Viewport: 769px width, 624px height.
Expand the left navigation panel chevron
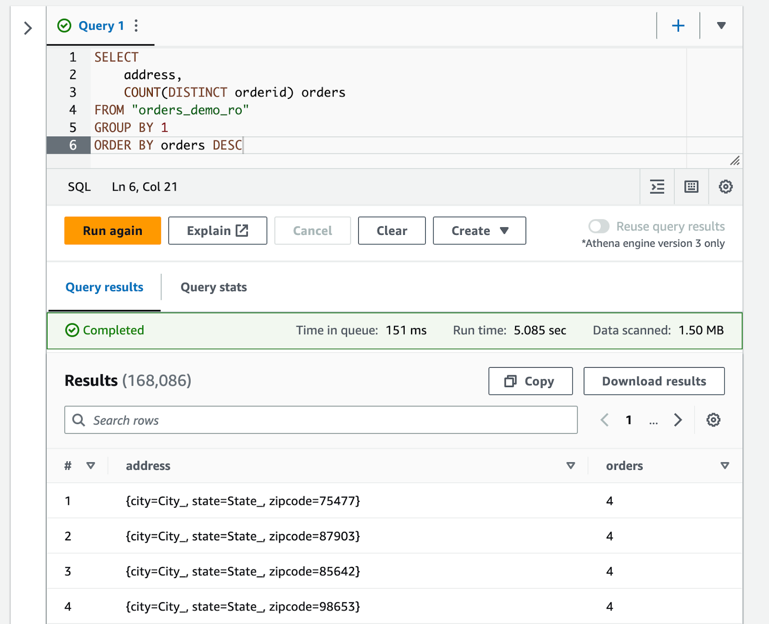coord(27,28)
